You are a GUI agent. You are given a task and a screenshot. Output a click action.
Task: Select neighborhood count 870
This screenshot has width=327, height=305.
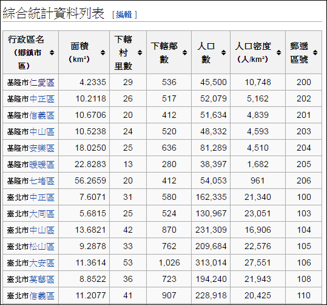169,230
